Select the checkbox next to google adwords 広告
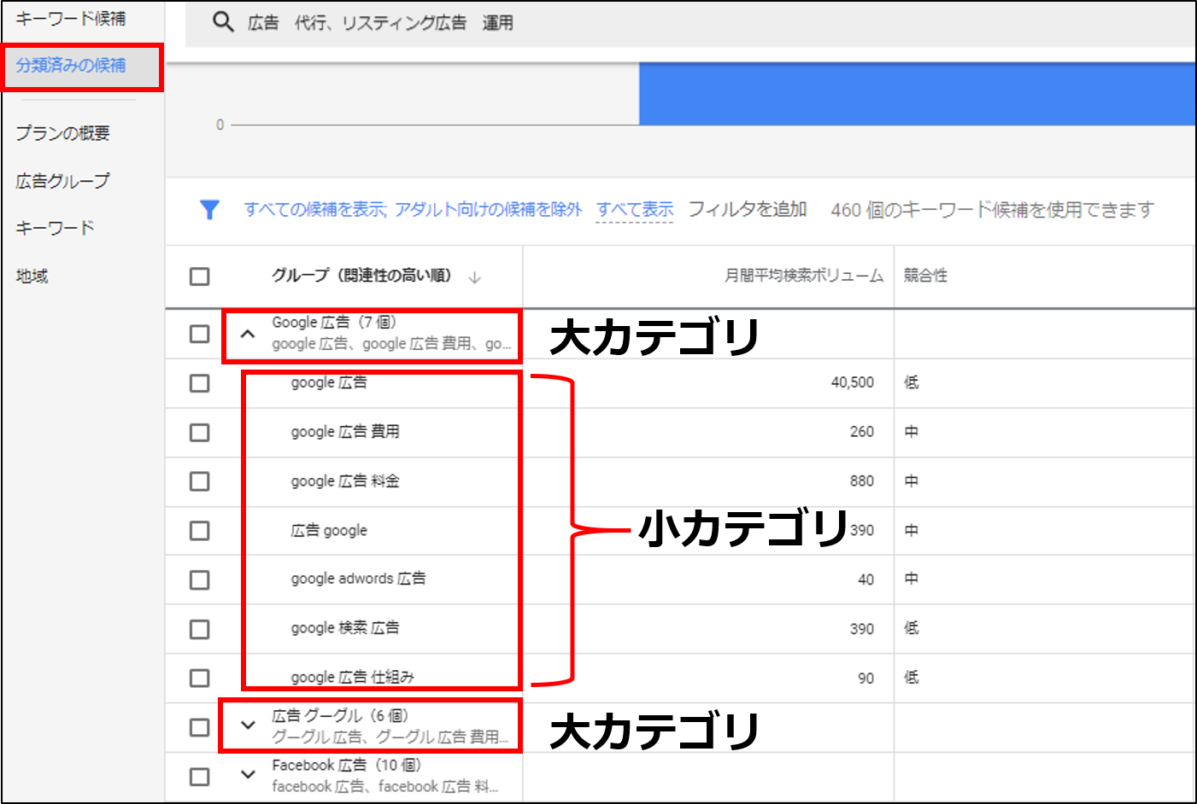 [x=199, y=580]
